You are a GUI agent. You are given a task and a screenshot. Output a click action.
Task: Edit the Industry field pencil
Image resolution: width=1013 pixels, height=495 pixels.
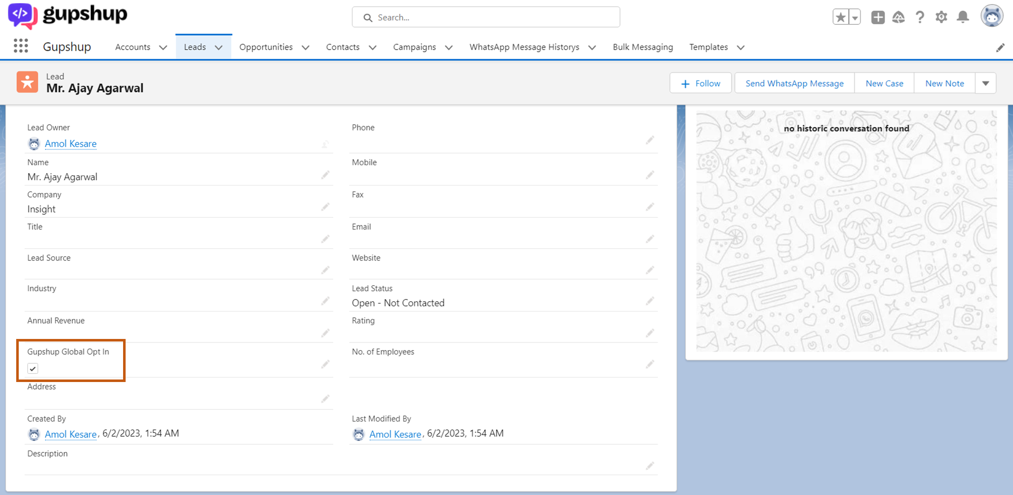pos(325,301)
